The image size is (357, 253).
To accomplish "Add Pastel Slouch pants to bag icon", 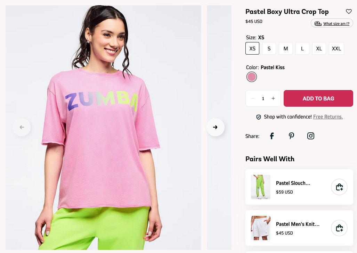I will [x=339, y=187].
